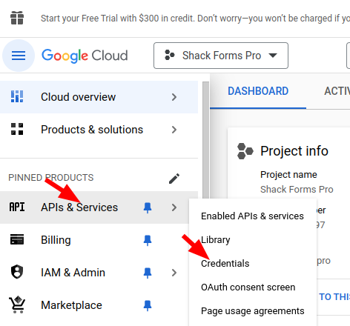Unpin APIs & Services
Viewport: 350px width, 326px height.
[148, 207]
